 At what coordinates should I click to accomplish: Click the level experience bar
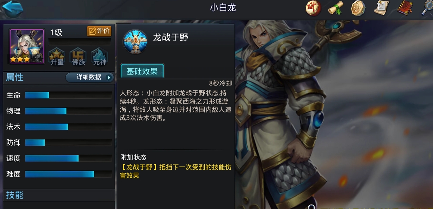80,41
